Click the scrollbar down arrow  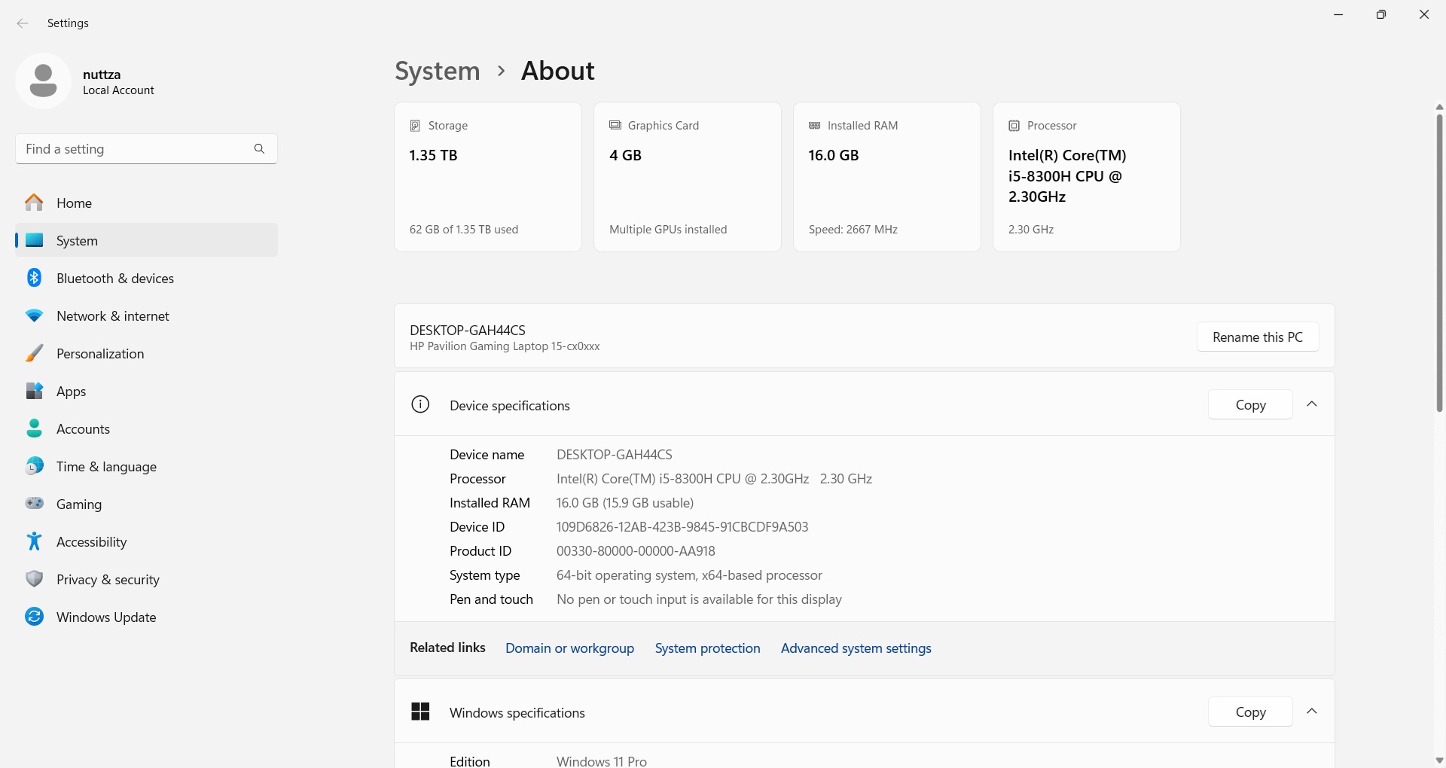(1439, 760)
